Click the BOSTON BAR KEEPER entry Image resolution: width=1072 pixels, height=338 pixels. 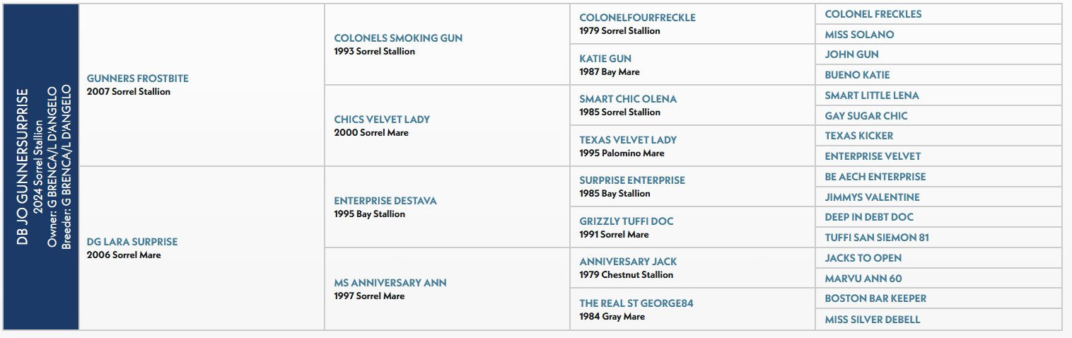[x=875, y=298]
